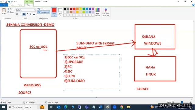Click the Text Tools contextual tab header
Viewport: 195px width, 110px height.
tap(29, 2)
